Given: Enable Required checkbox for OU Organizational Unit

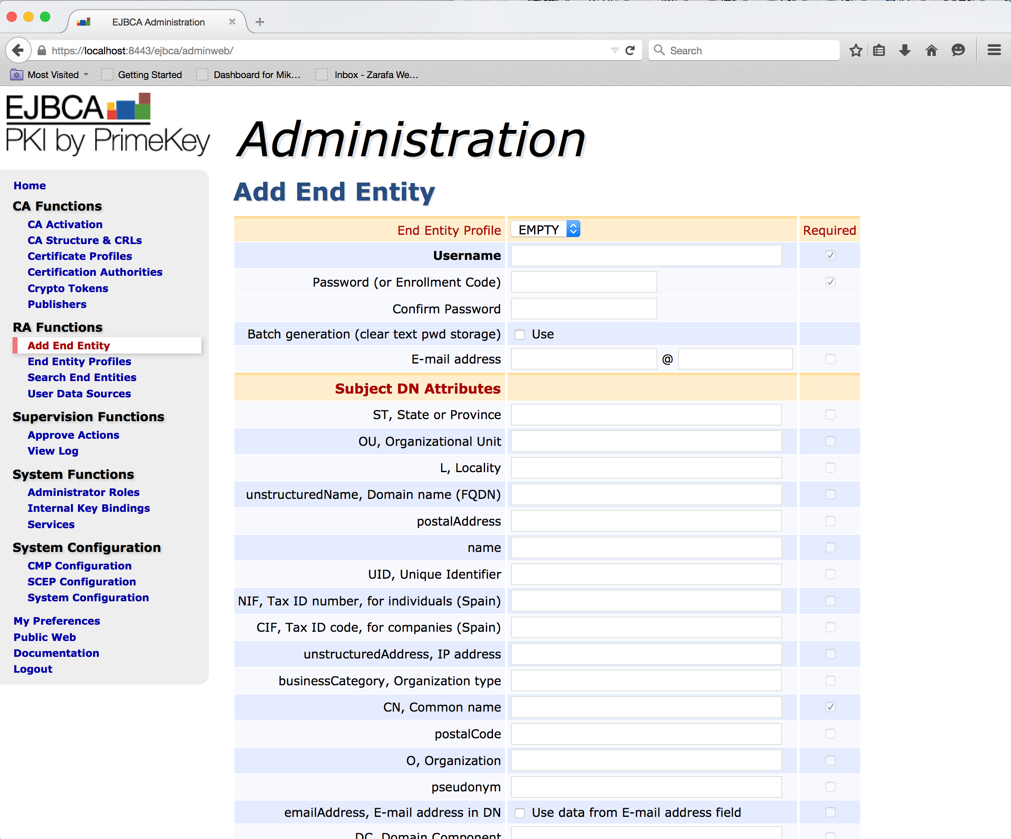Looking at the screenshot, I should 830,440.
